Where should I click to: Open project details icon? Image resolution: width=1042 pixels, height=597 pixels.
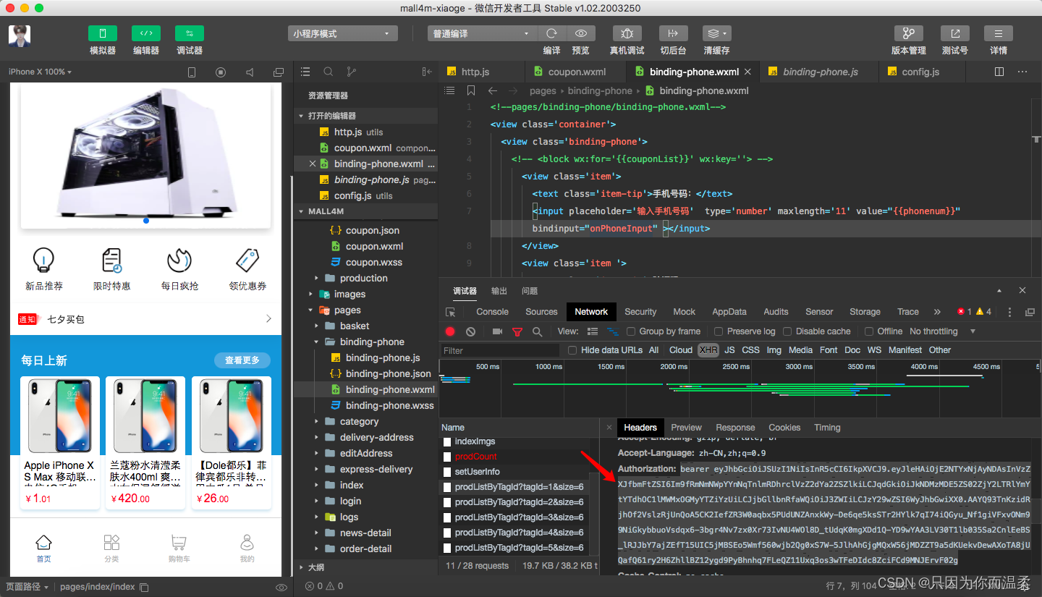(x=999, y=33)
